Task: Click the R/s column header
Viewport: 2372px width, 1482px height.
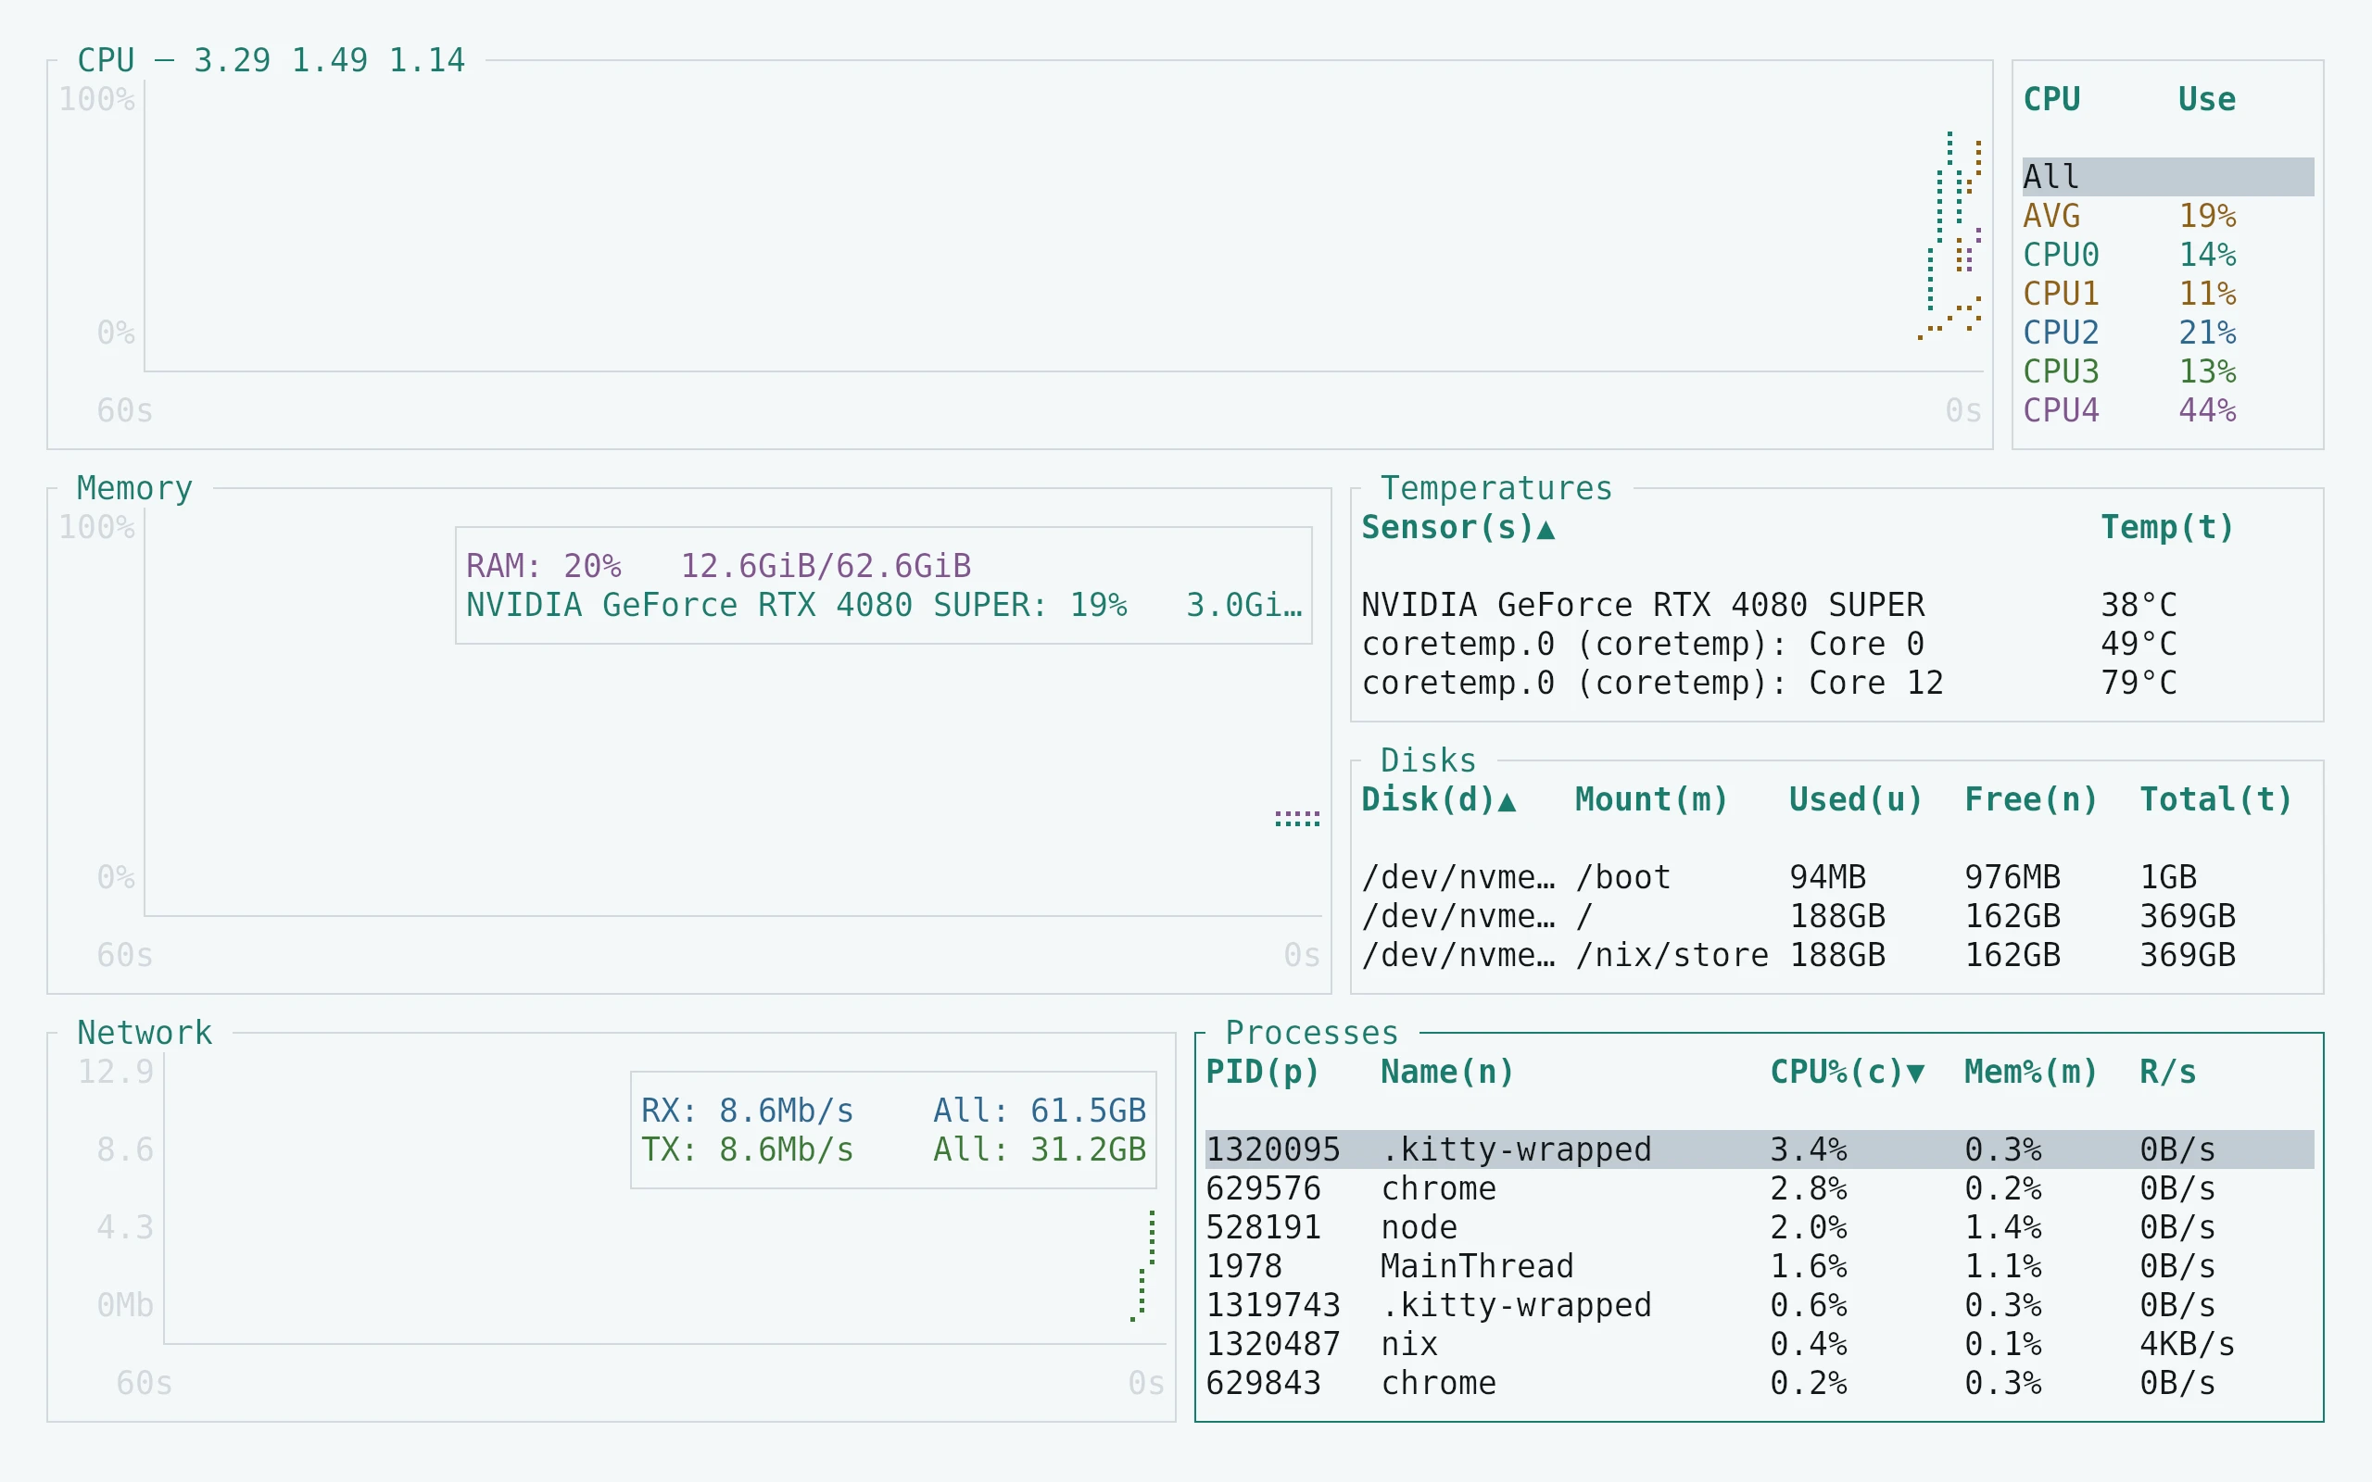Action: click(2167, 1072)
